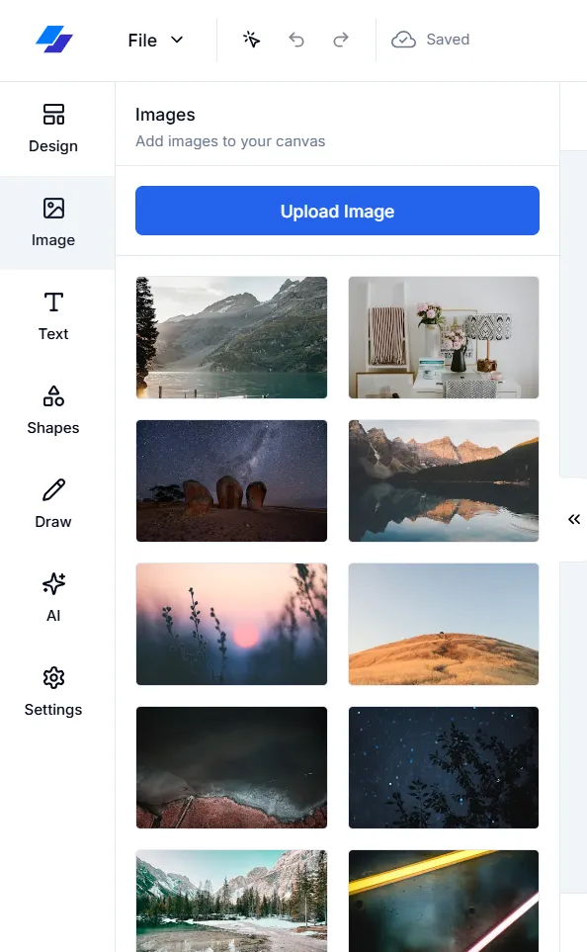
Task: Click the Upload Image button
Action: 337,211
